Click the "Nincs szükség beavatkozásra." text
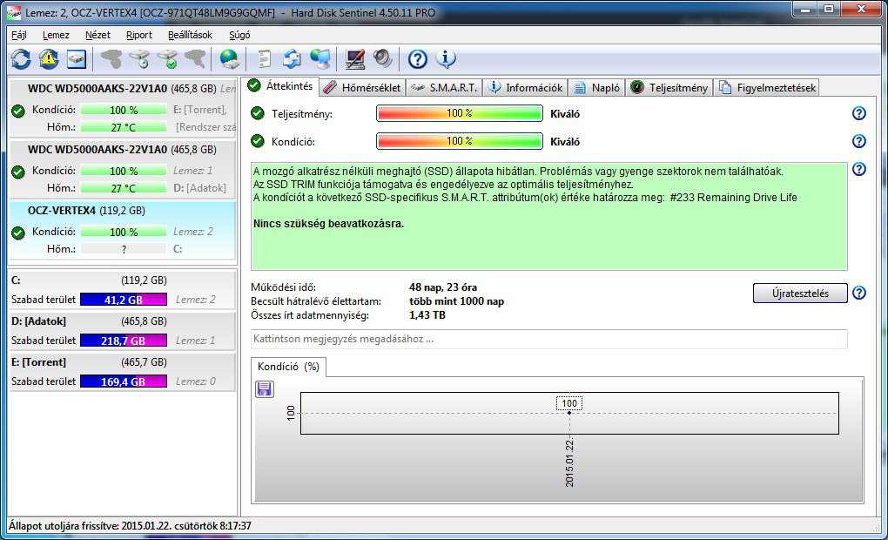This screenshot has width=888, height=540. (x=328, y=223)
